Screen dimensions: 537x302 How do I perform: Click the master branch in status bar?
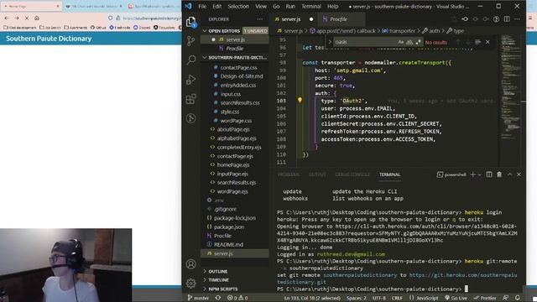point(198,298)
